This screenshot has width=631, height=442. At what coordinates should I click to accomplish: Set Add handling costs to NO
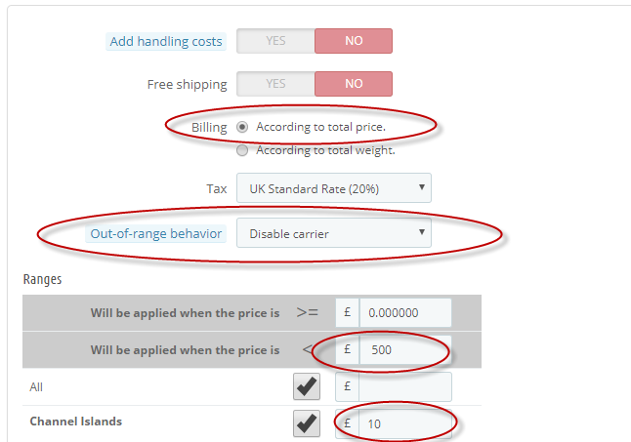point(353,41)
